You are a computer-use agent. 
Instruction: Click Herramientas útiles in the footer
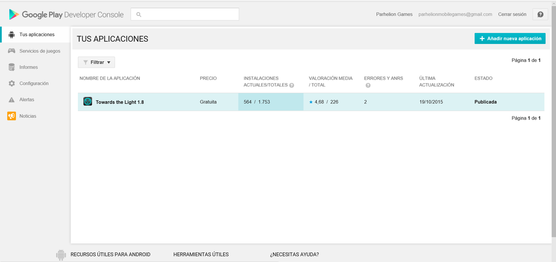(x=201, y=255)
